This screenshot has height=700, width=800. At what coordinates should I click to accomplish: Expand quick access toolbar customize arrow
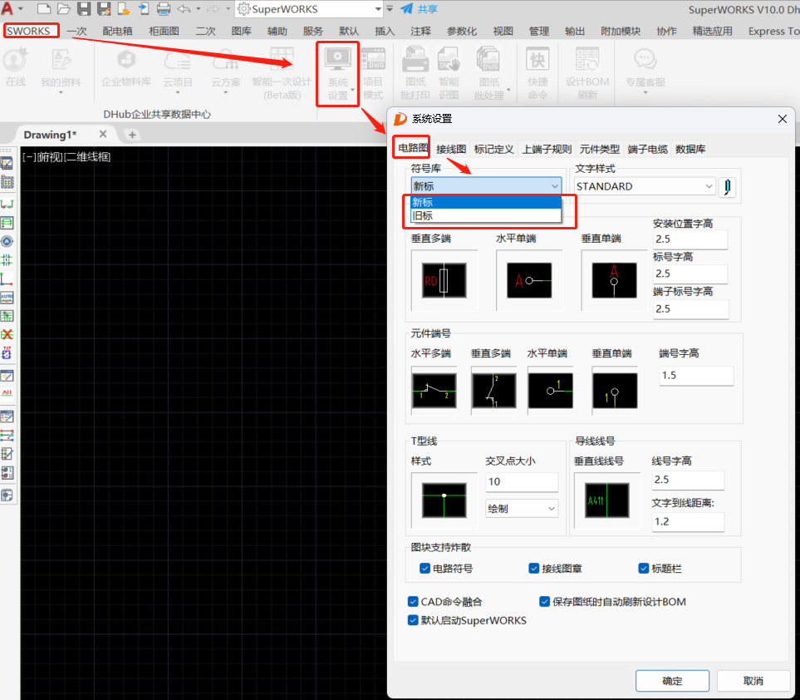point(390,8)
